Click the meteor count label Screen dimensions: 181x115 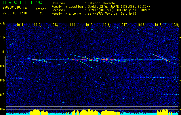[41, 9]
